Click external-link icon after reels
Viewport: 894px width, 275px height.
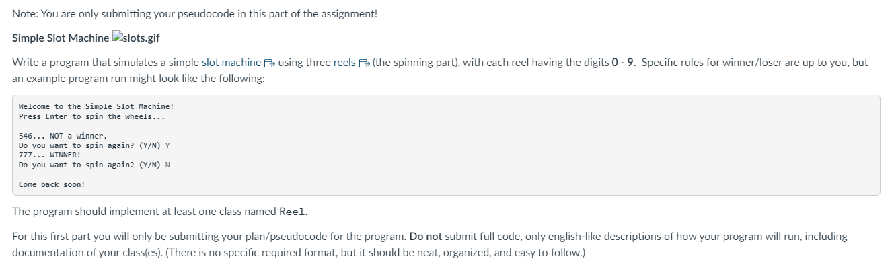tap(363, 63)
